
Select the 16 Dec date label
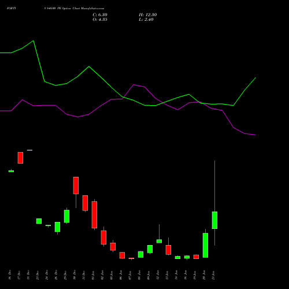coord(10,275)
